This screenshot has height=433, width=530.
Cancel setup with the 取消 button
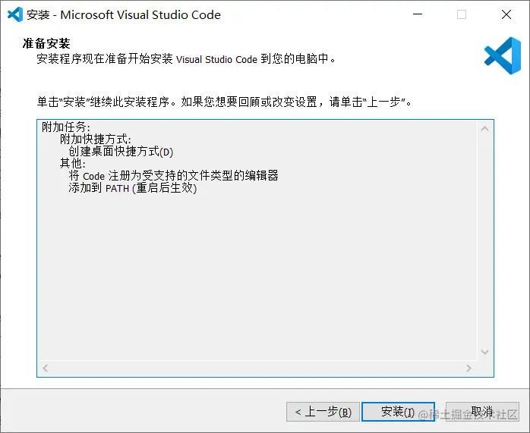(482, 412)
